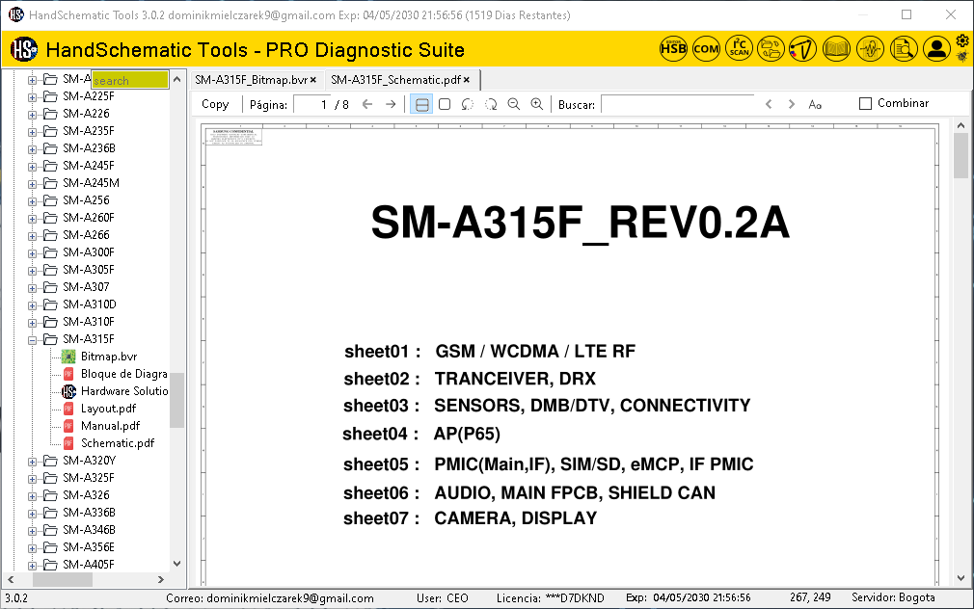Image resolution: width=974 pixels, height=609 pixels.
Task: Rotate page counterclockwise
Action: coord(468,104)
